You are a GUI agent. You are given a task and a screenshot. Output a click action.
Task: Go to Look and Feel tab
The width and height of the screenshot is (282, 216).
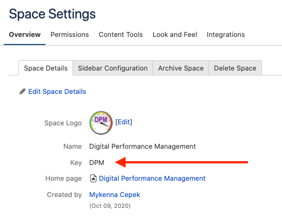175,35
